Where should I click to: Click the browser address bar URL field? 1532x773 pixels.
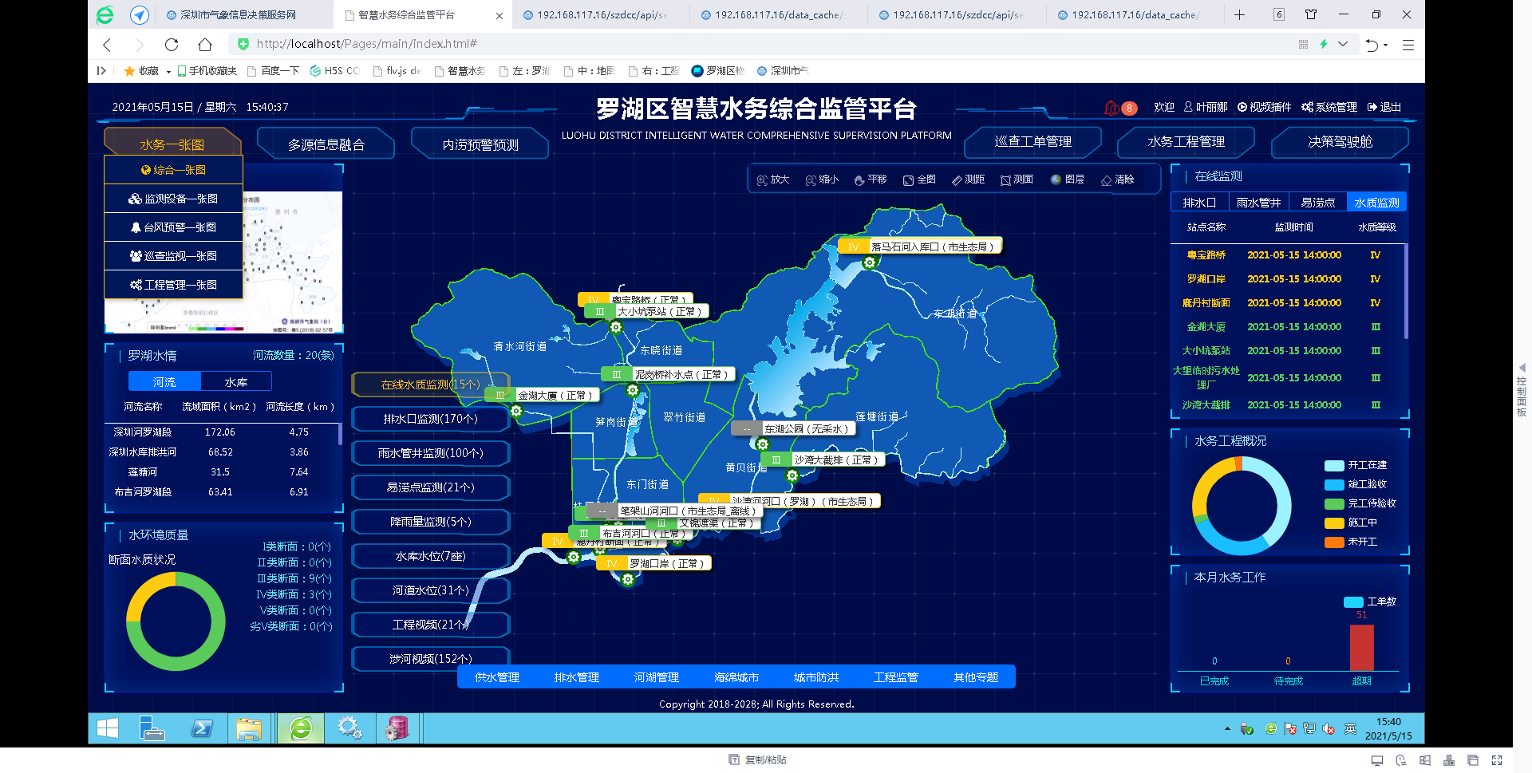click(x=718, y=45)
